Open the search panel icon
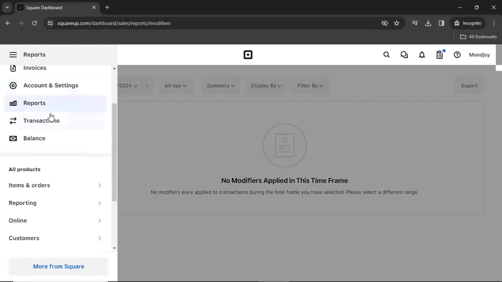Screen dimensions: 502x282 coord(386,55)
